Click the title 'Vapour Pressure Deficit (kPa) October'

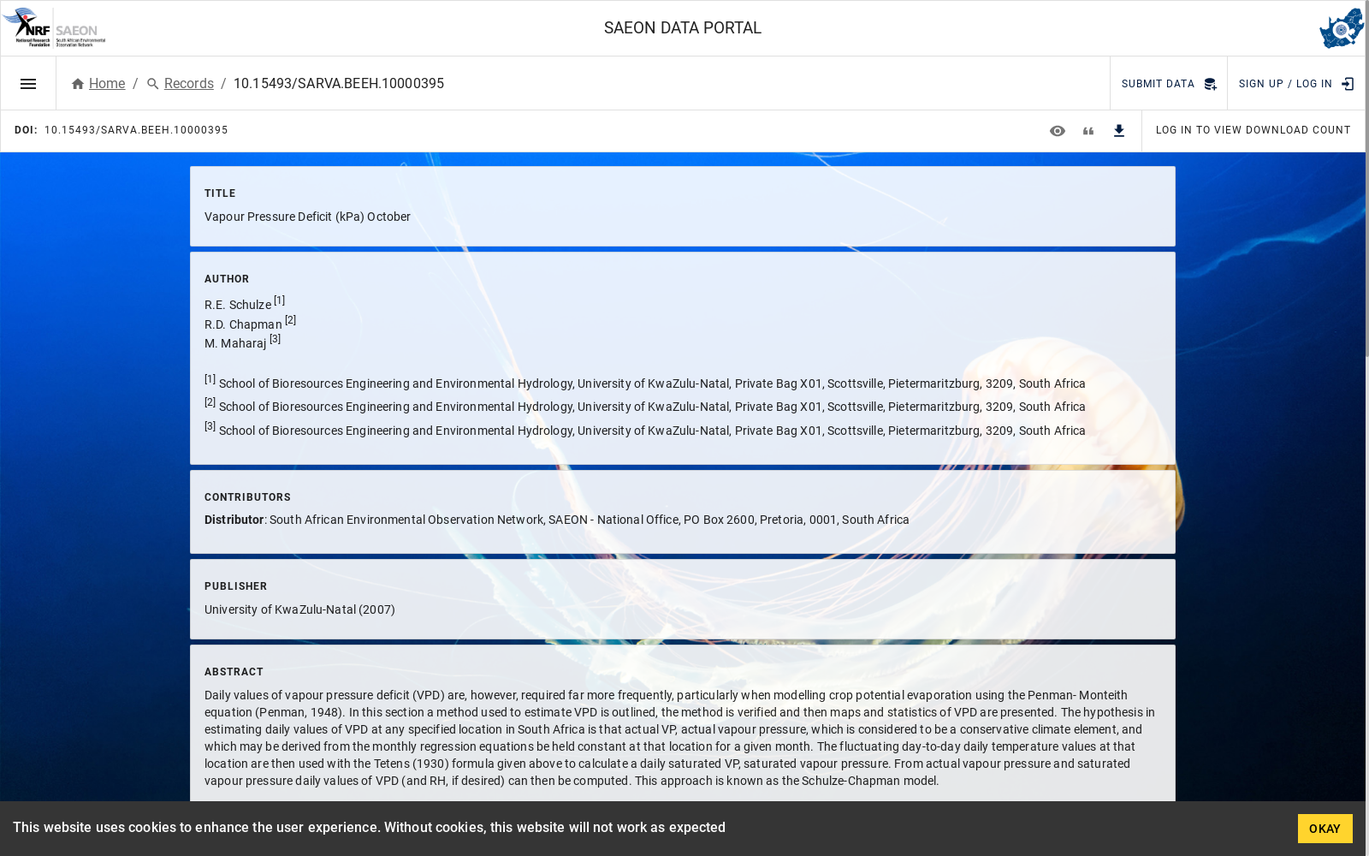[307, 217]
